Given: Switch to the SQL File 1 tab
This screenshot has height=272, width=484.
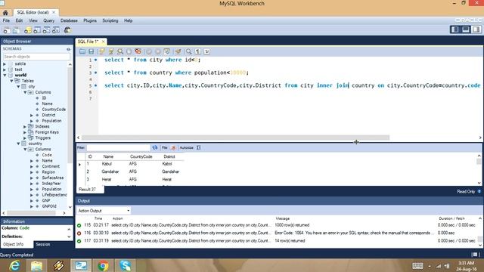Looking at the screenshot, I should click(88, 42).
